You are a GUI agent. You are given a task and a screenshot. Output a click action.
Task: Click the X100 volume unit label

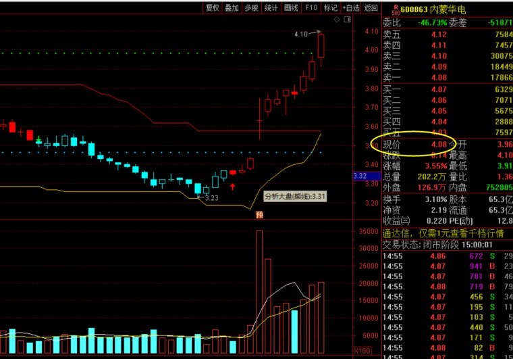[362, 351]
